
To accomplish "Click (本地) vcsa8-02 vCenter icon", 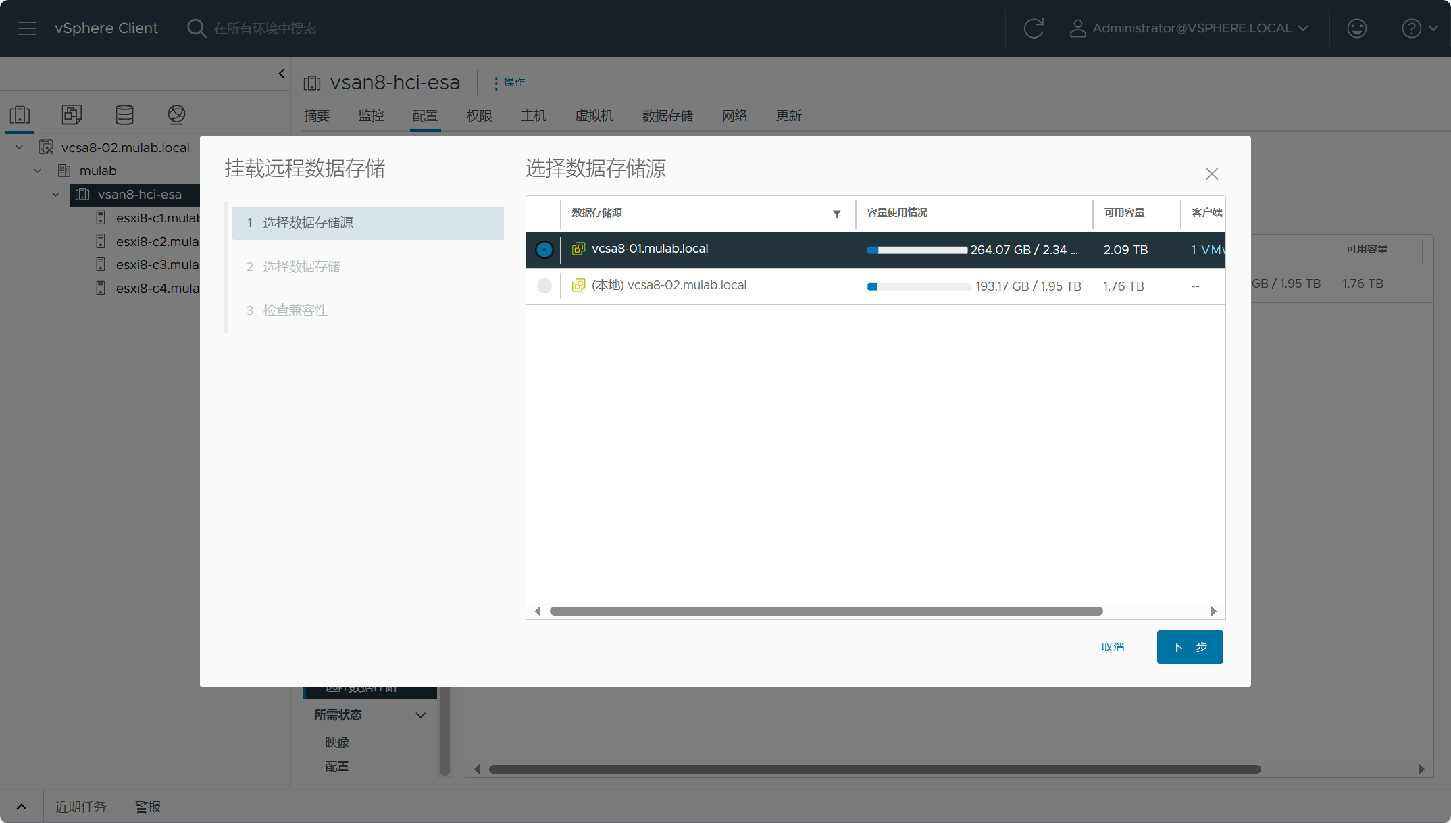I will (x=578, y=285).
